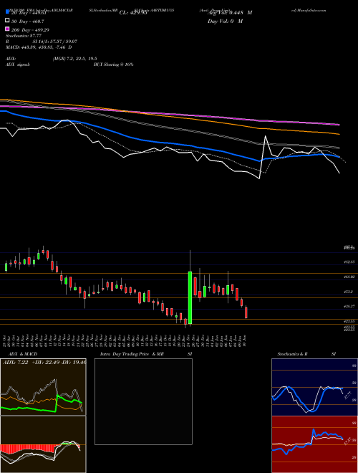Open the blue Stochastics chart panel
Screen dimensions: 358x473
click(314, 387)
